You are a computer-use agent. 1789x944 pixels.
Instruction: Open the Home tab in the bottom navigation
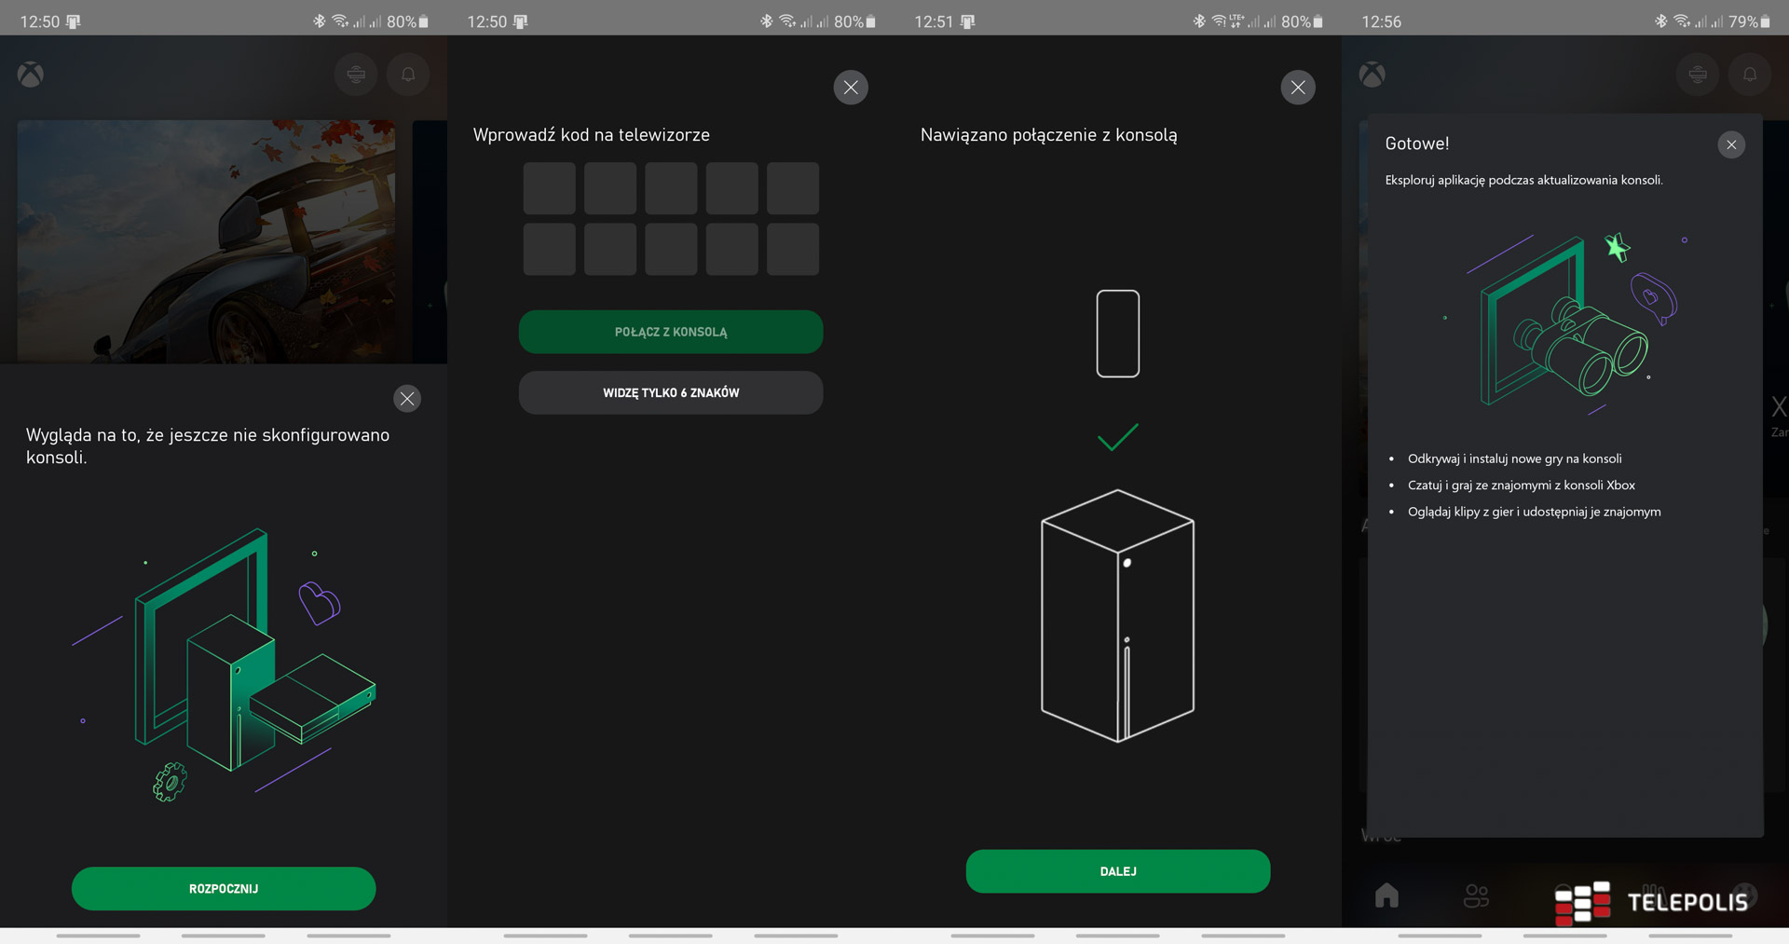(1386, 896)
